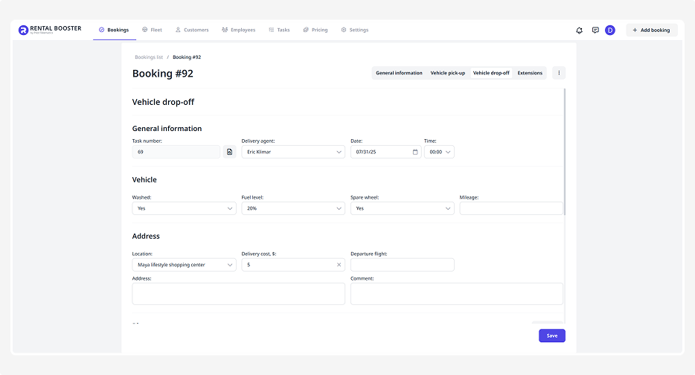Open the chat messages icon
695x375 pixels.
595,31
